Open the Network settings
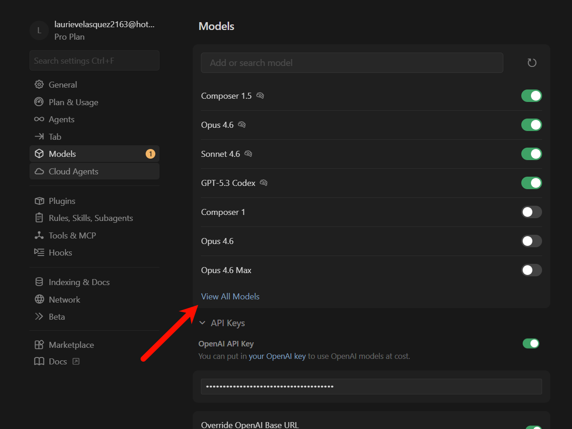 coord(94,300)
